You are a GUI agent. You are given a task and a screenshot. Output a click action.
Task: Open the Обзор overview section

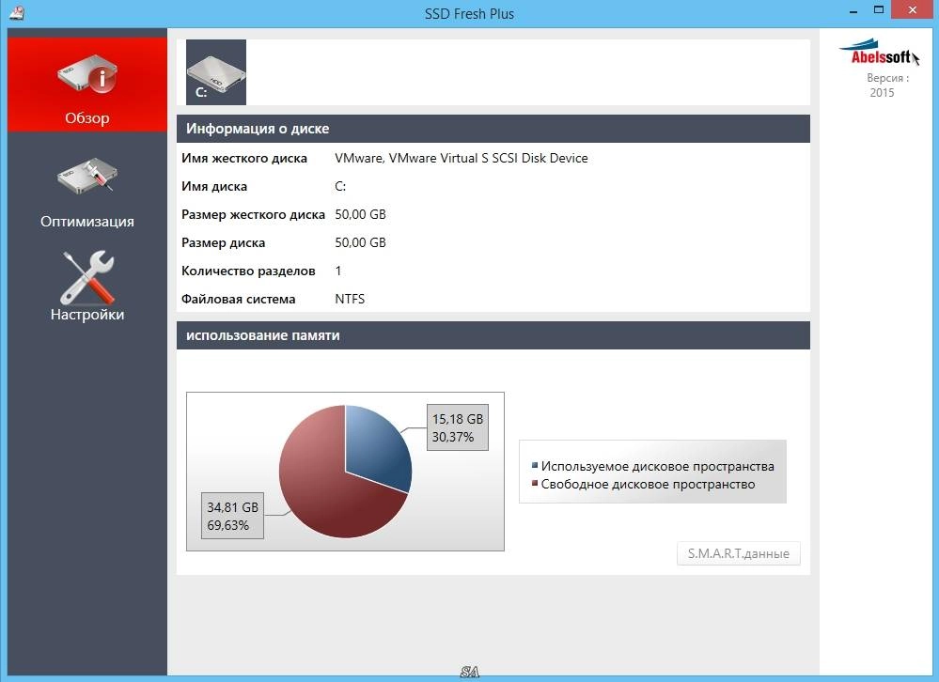tap(87, 85)
